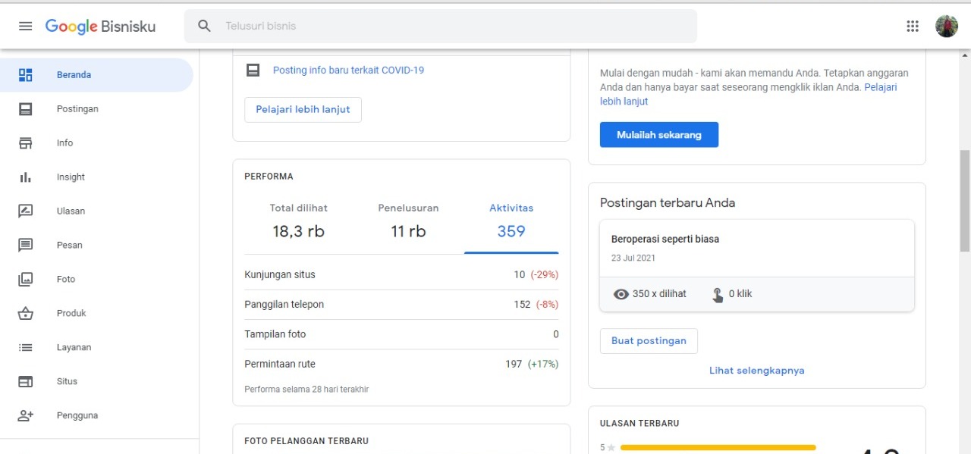Click the Produk basket icon
The width and height of the screenshot is (971, 454).
click(x=26, y=314)
